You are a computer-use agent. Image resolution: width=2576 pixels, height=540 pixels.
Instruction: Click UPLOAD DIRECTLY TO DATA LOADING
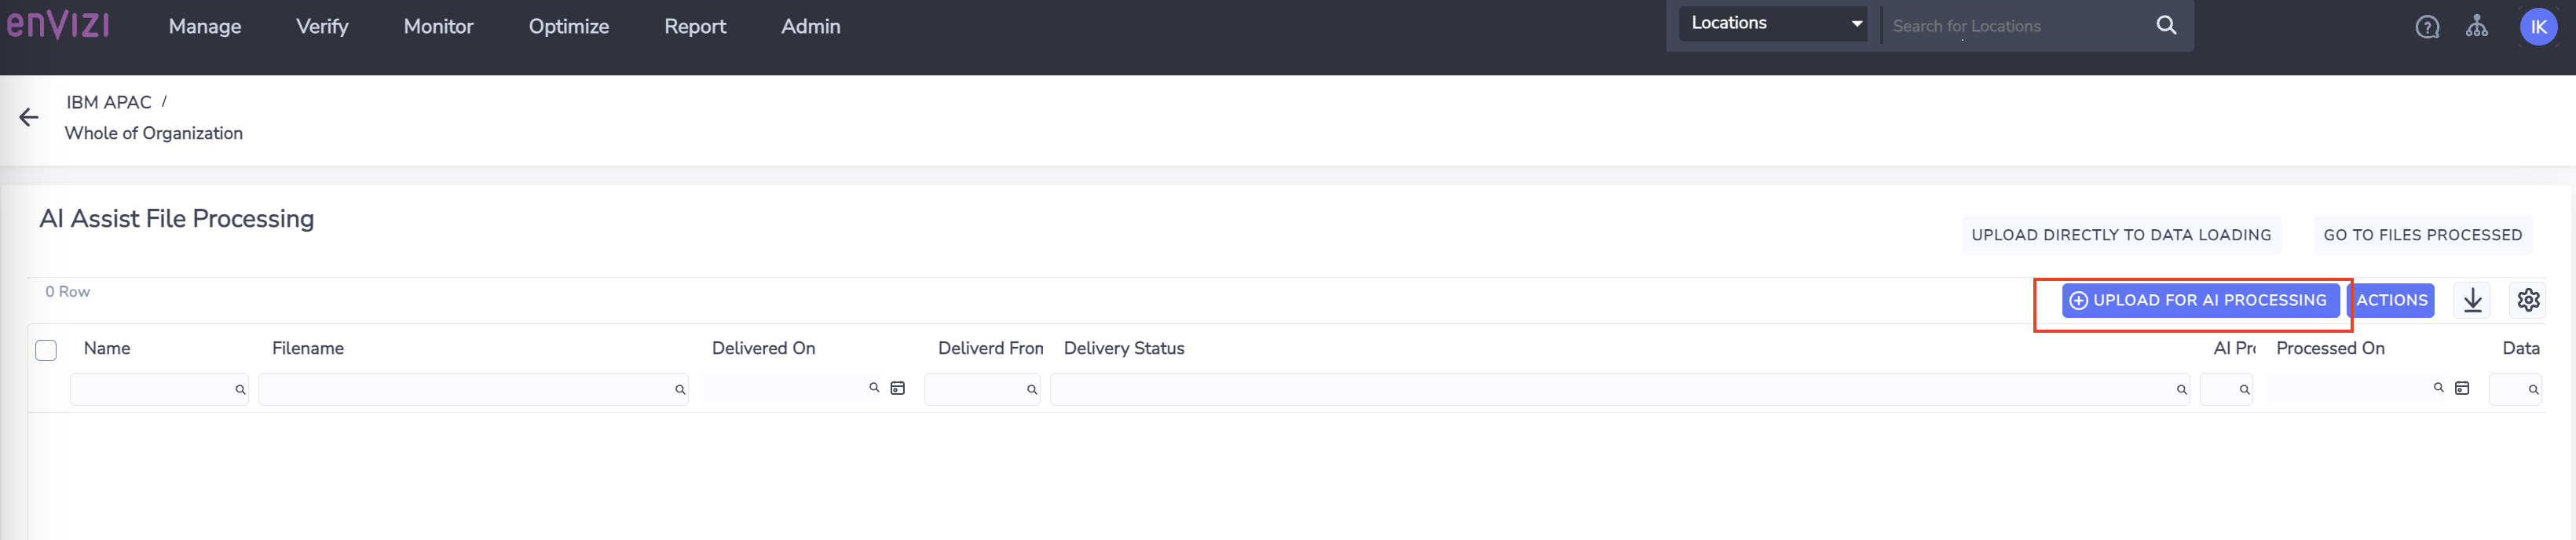click(2123, 234)
